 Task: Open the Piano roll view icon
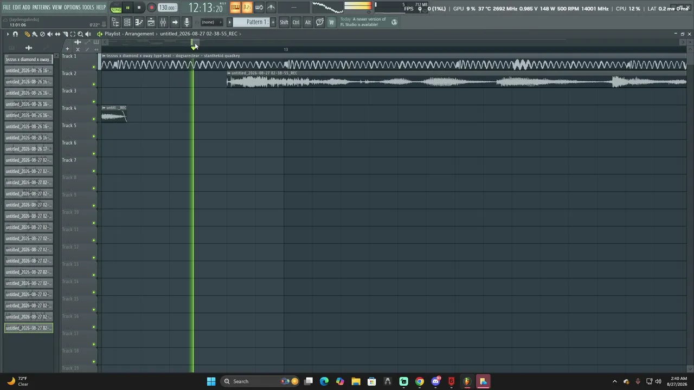coord(139,22)
